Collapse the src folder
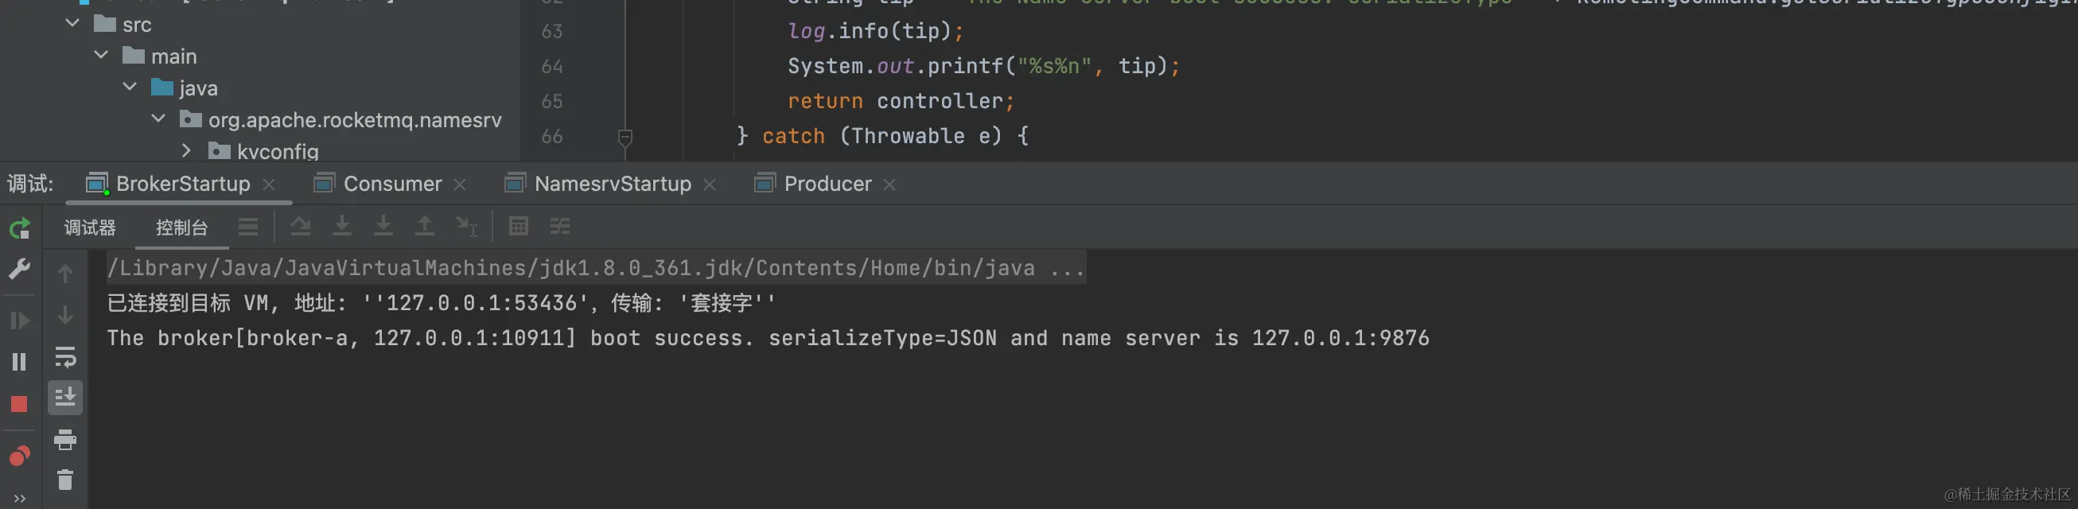This screenshot has width=2078, height=509. point(72,23)
